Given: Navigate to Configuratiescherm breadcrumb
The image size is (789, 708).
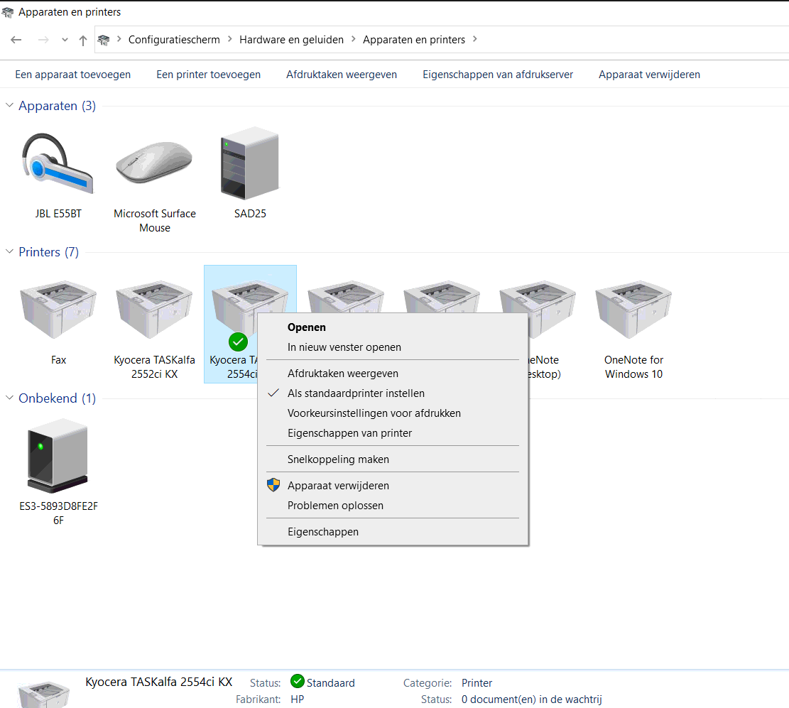Looking at the screenshot, I should 174,40.
